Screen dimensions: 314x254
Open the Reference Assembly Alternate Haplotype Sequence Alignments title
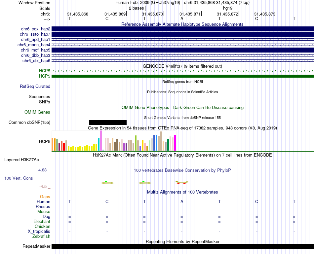coord(182,24)
